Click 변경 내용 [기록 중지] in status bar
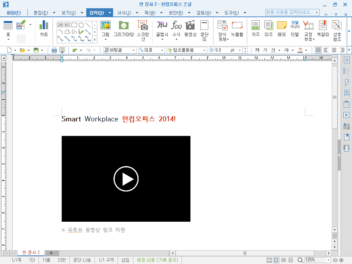This screenshot has width=352, height=264. click(157, 260)
